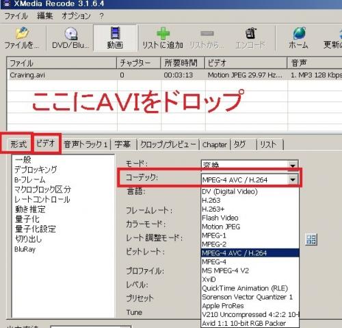Image resolution: width=342 pixels, height=328 pixels.
Task: Click the 所要時間 column header
Action: click(183, 63)
